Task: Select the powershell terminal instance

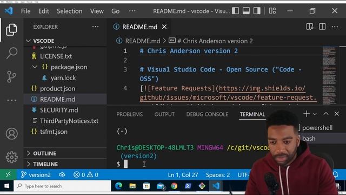Action: pos(317,128)
